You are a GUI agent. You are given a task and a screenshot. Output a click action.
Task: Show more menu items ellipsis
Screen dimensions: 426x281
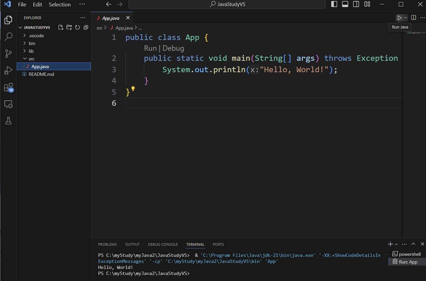coord(82,4)
